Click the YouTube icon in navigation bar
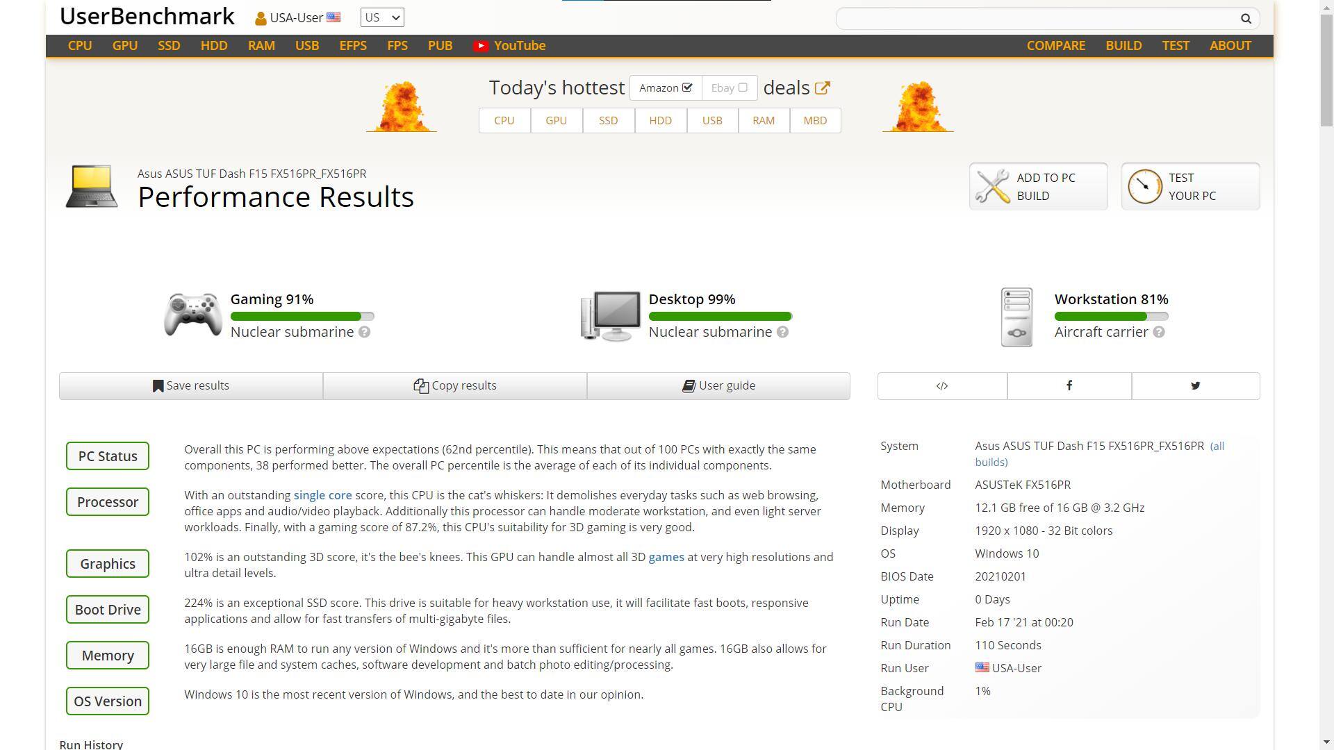The width and height of the screenshot is (1334, 750). click(x=480, y=46)
